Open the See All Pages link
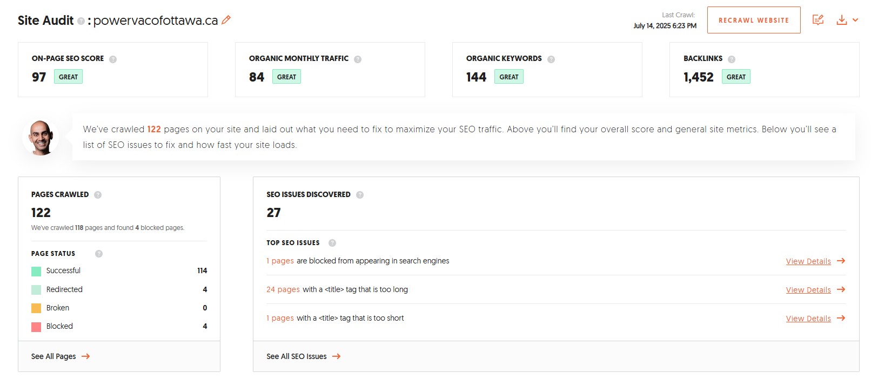This screenshot has height=379, width=871. click(x=53, y=356)
